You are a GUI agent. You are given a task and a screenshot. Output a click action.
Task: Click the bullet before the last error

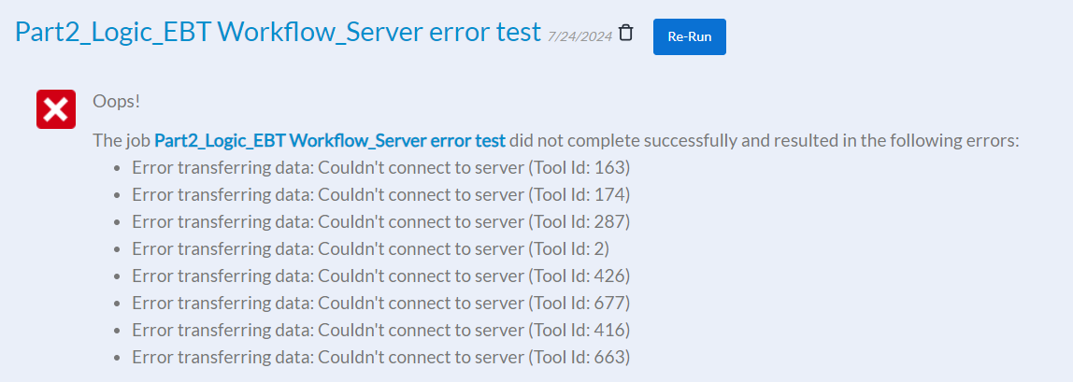pos(117,359)
